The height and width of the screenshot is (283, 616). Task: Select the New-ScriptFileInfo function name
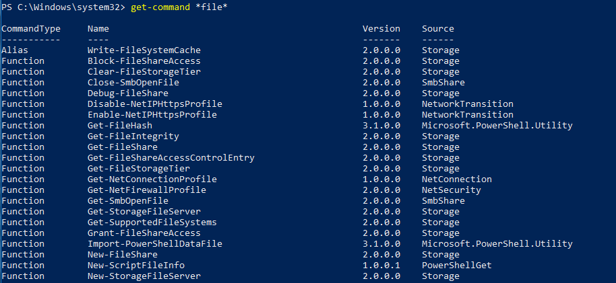[x=136, y=266]
